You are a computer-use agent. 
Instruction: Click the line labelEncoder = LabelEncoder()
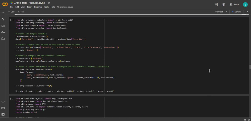pyautogui.click(x=32, y=36)
